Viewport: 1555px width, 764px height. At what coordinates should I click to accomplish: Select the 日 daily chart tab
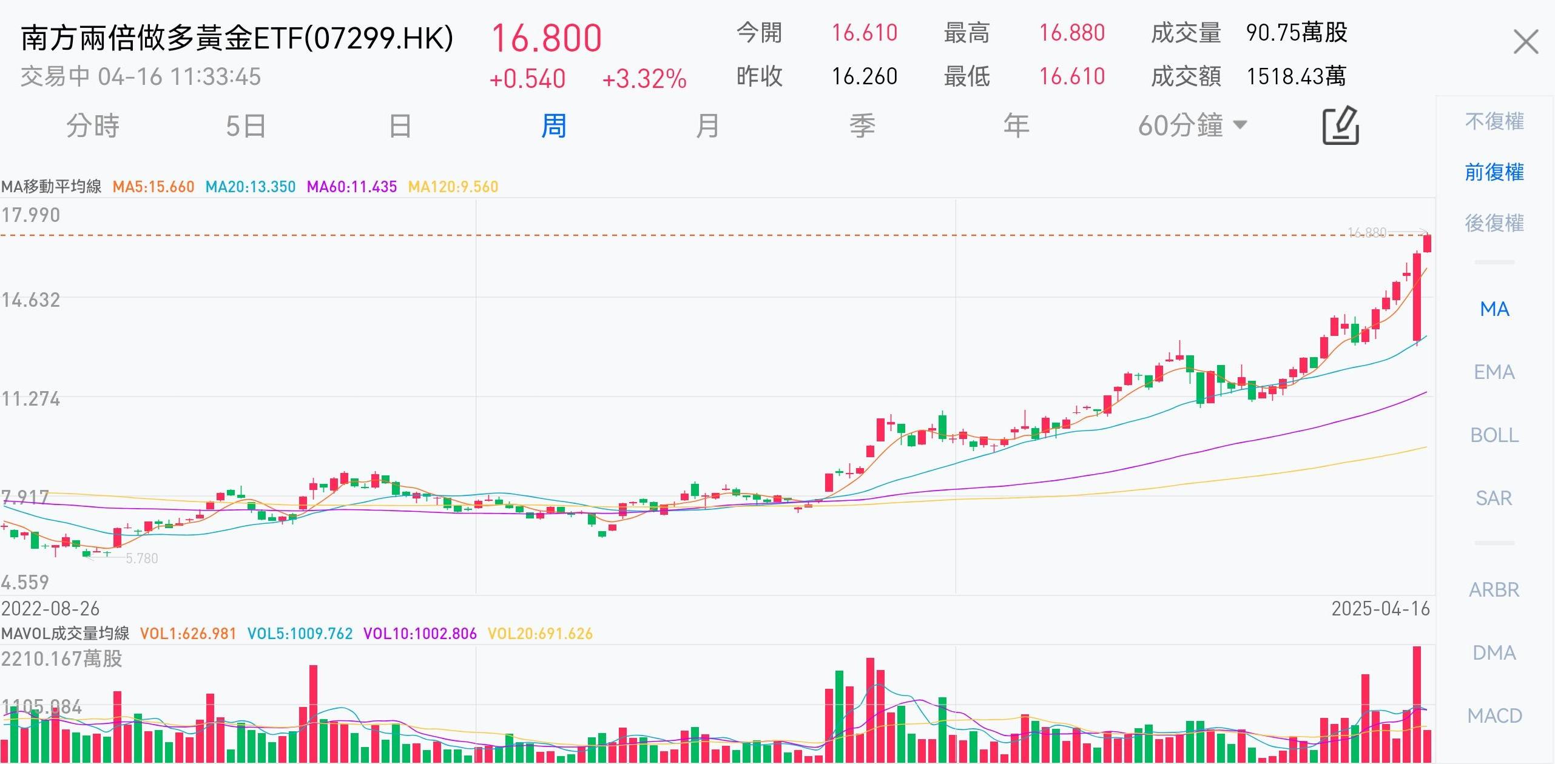(400, 126)
